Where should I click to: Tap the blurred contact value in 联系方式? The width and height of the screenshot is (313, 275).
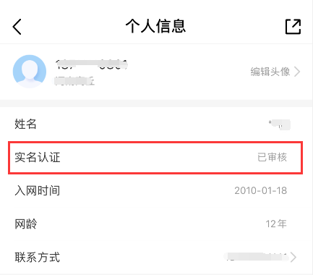[x=256, y=257]
